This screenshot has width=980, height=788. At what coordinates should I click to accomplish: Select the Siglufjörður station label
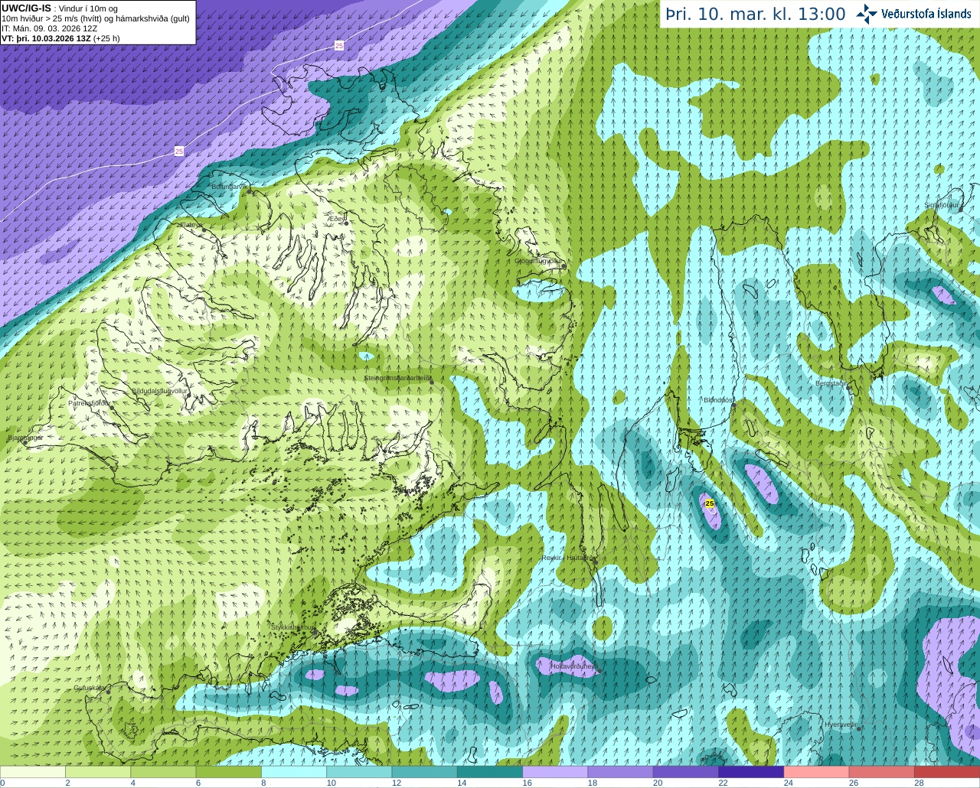(x=942, y=206)
